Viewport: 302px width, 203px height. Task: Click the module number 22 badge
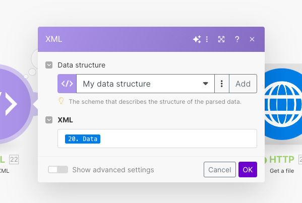tap(14, 160)
